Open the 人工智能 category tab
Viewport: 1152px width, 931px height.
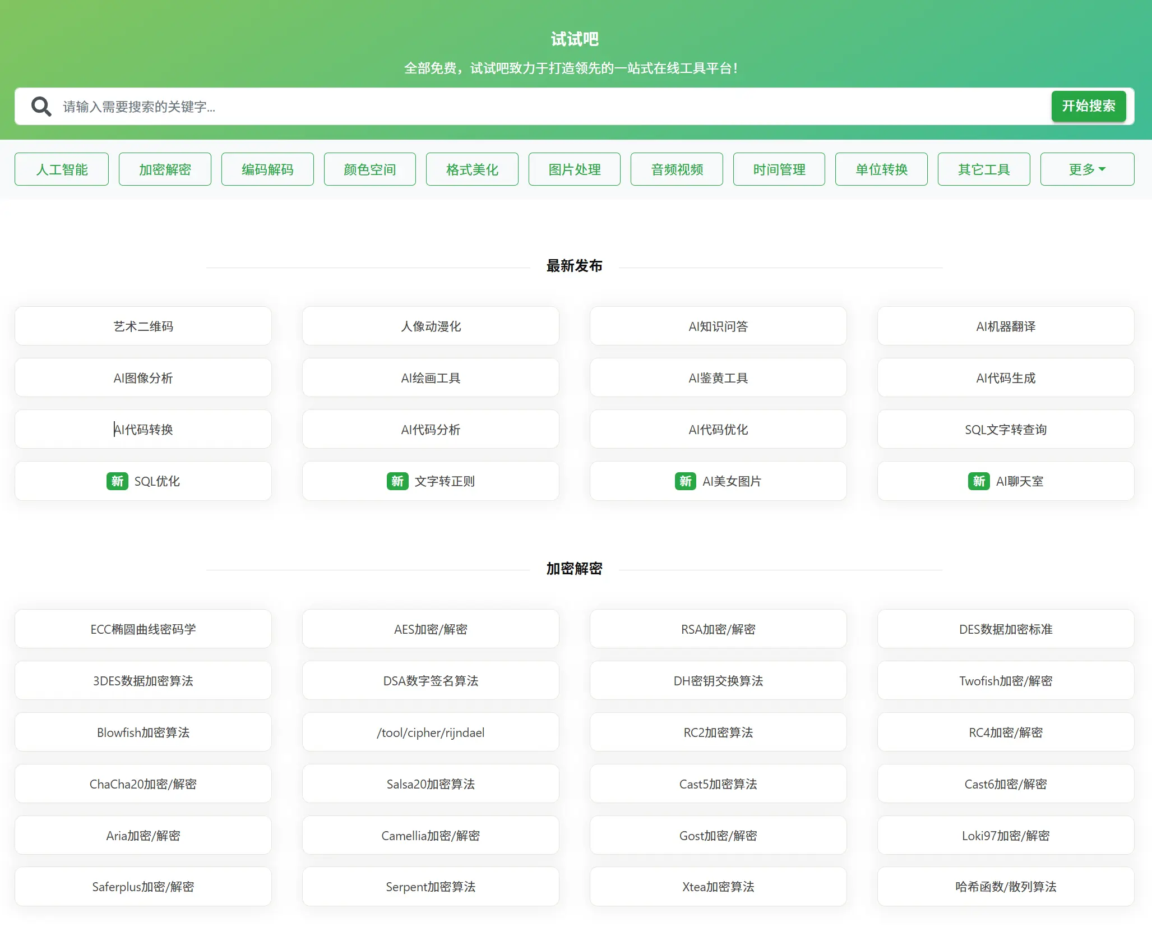(62, 169)
